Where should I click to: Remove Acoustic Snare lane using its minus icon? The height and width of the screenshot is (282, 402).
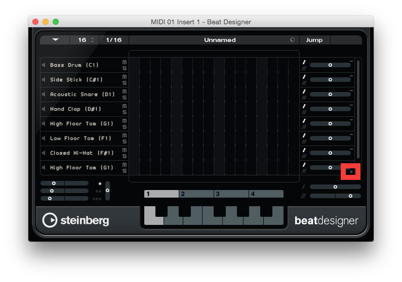(x=351, y=90)
